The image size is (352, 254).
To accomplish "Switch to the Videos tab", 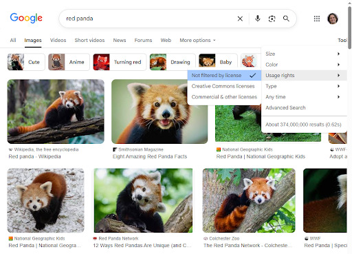I will pyautogui.click(x=58, y=40).
